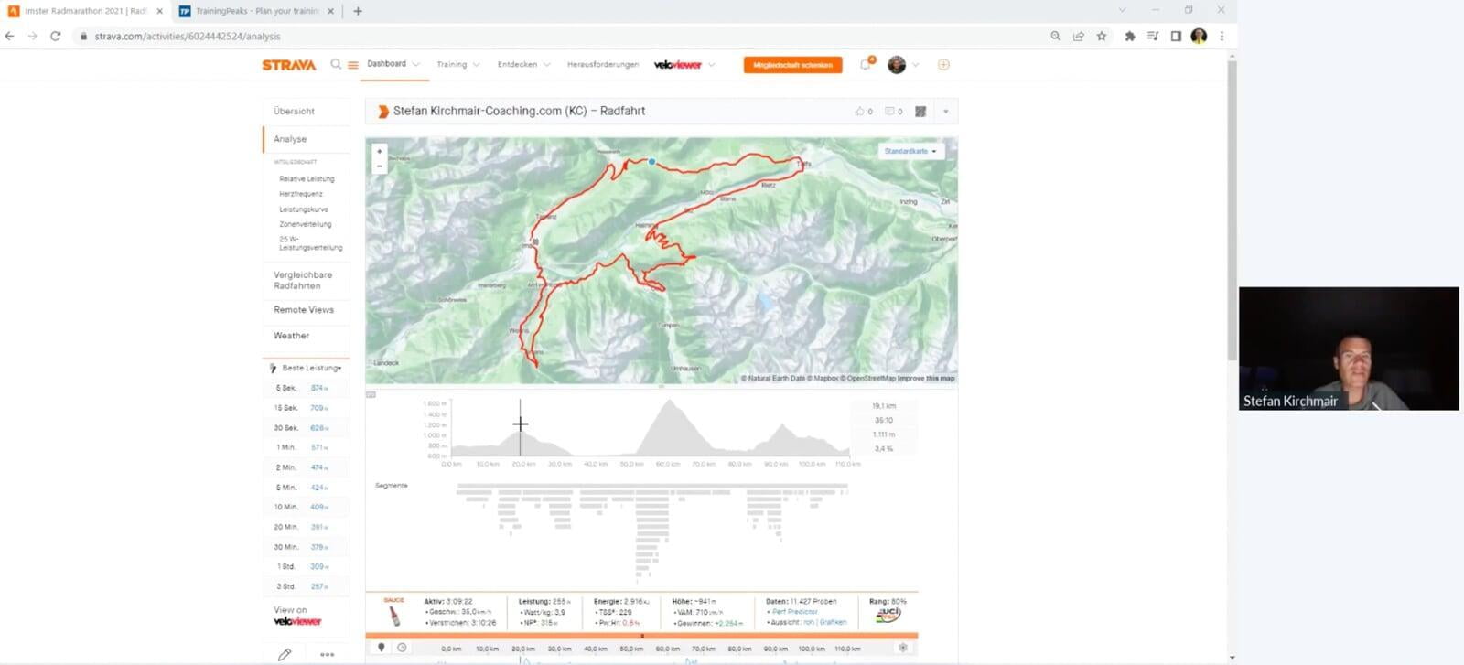
Task: Open the Strava search magnifier icon
Action: pos(336,64)
